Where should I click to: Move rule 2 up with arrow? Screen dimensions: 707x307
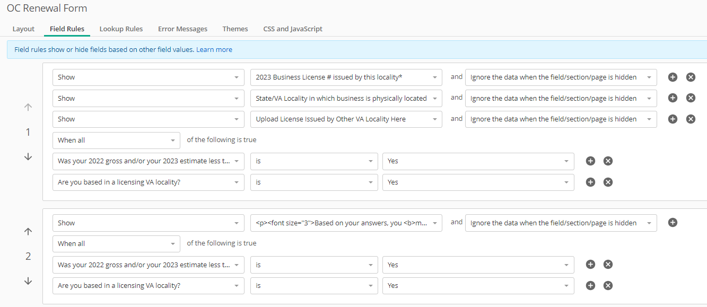click(x=28, y=232)
